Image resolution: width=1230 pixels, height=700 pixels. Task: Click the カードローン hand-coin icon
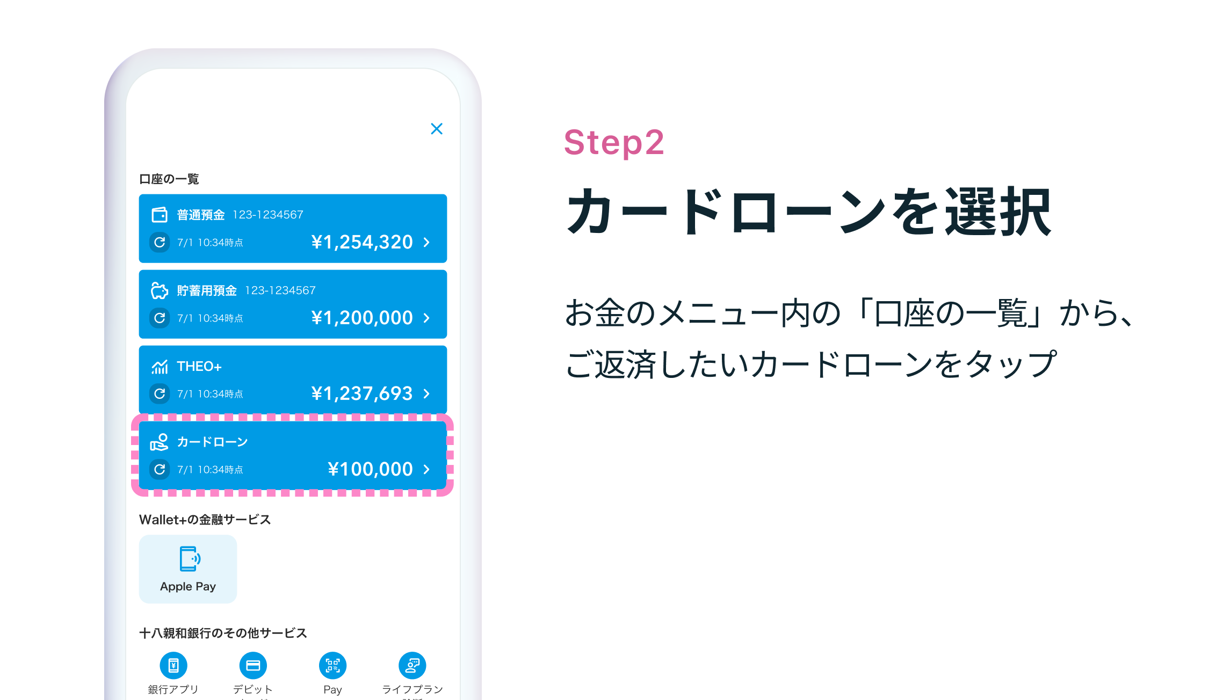160,442
